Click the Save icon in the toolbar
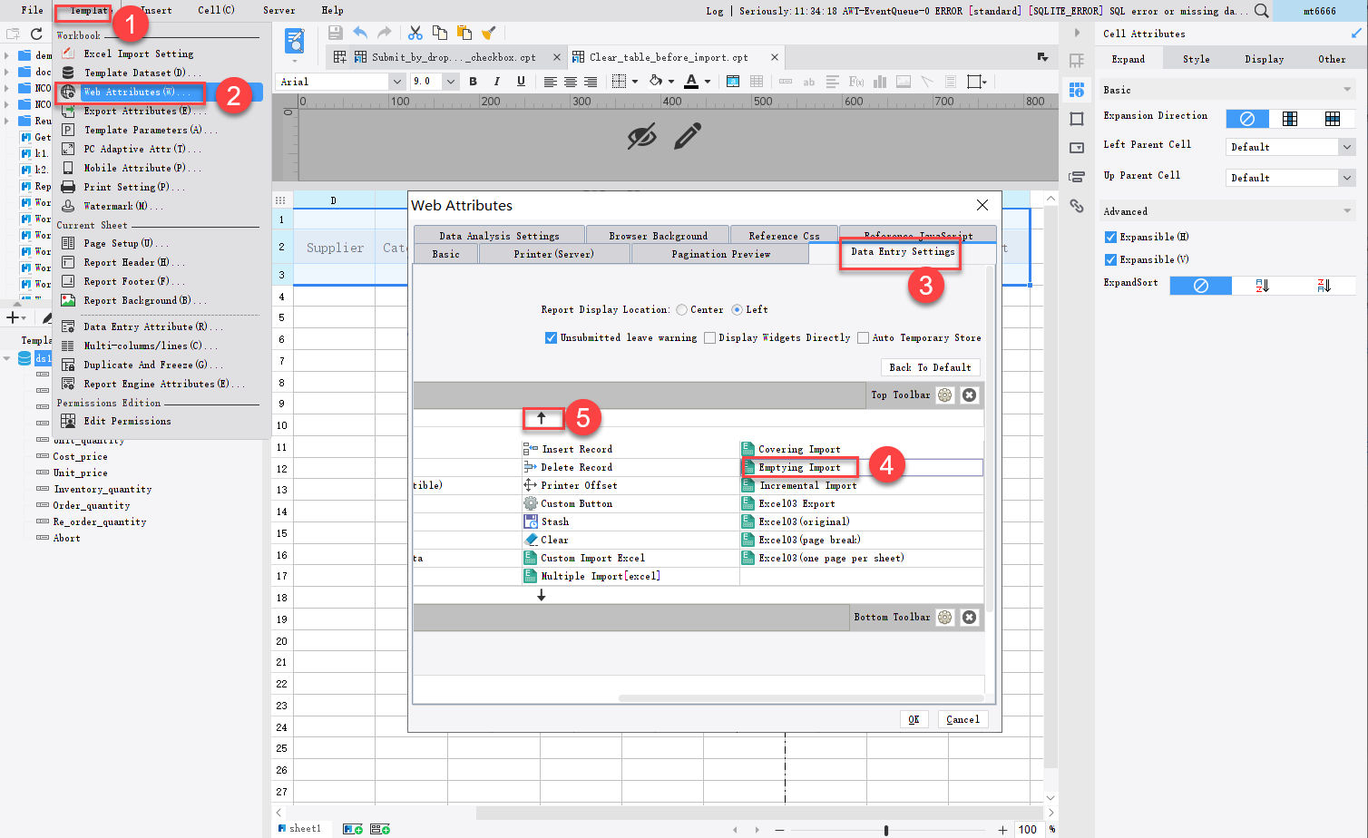 pos(336,33)
